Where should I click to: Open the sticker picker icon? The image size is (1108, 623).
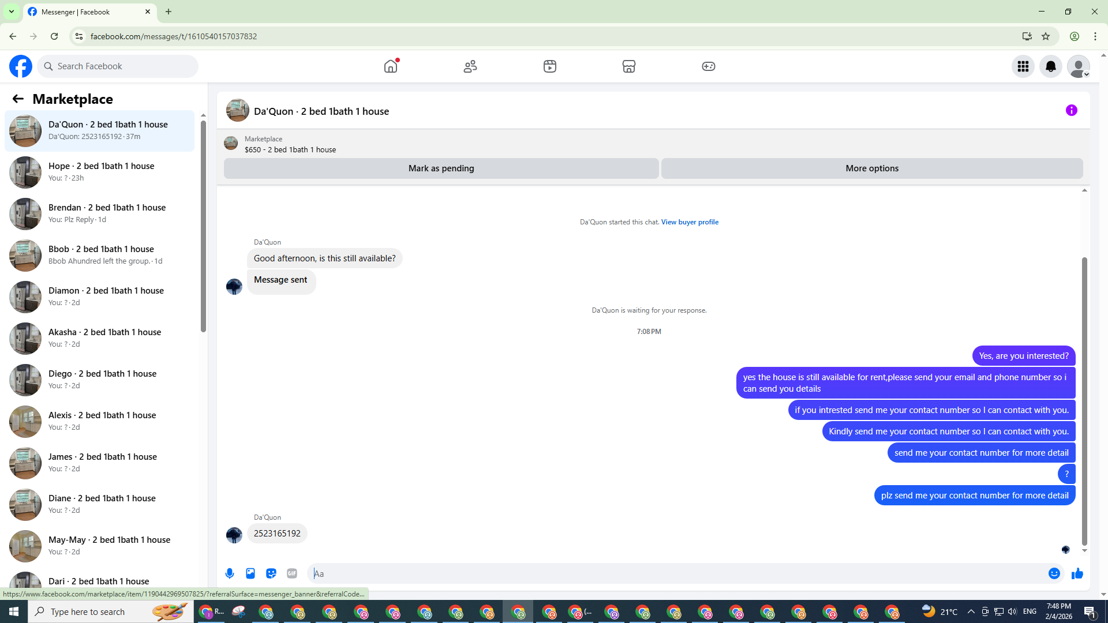271,573
